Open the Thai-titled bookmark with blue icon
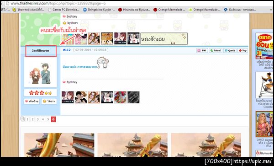The image size is (274, 166). pos(240,10)
